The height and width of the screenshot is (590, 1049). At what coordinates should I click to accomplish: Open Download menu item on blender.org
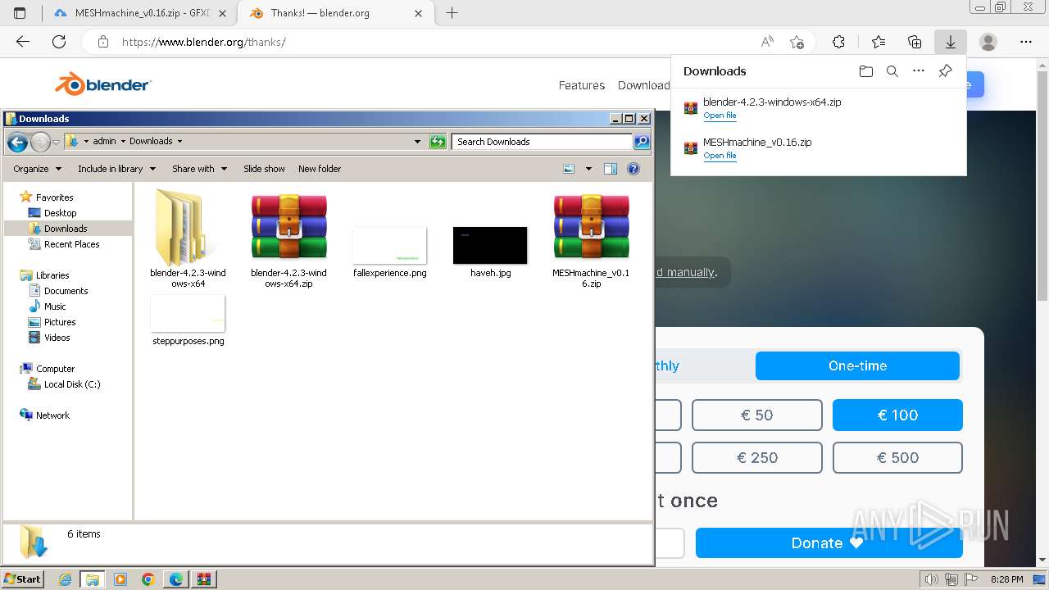[643, 85]
